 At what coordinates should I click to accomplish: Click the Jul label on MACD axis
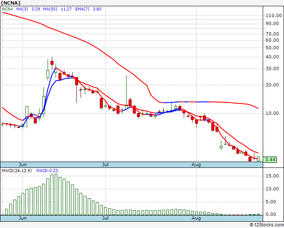point(105,218)
